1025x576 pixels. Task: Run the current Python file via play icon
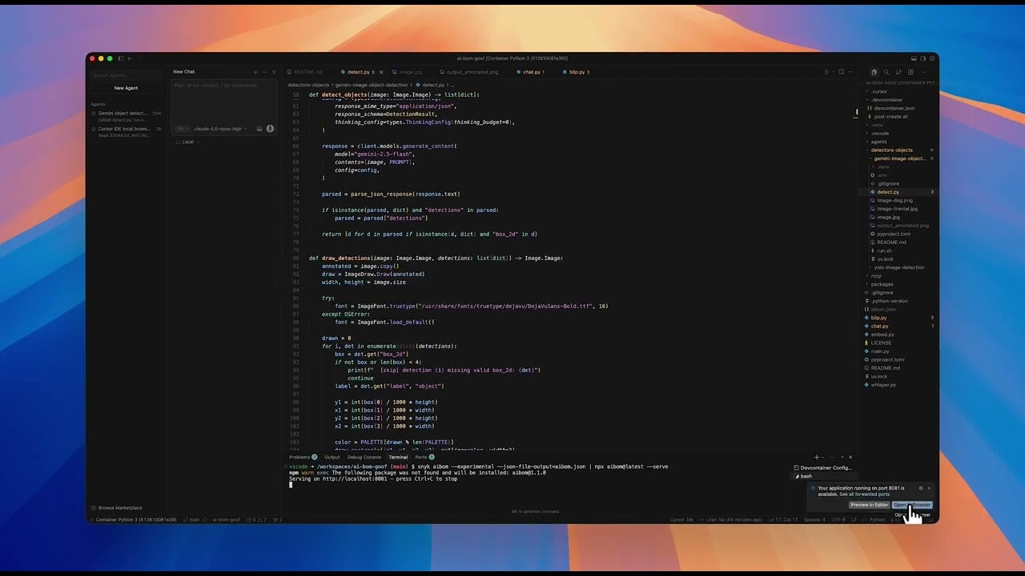[826, 72]
